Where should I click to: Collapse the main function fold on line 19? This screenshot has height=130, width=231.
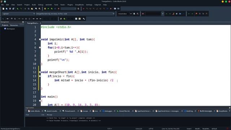(x=40, y=101)
